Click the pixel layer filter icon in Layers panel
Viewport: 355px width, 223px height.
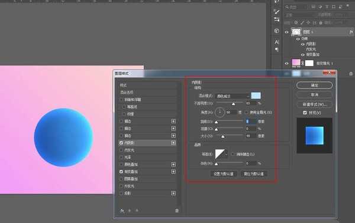click(x=314, y=6)
